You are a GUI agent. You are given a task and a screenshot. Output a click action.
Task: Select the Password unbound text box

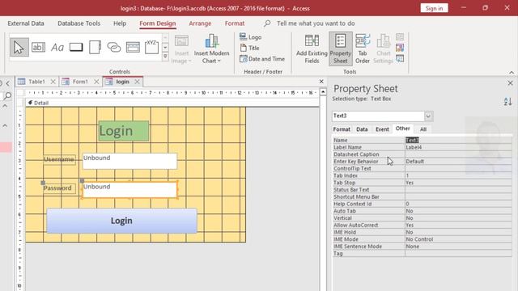coord(129,190)
